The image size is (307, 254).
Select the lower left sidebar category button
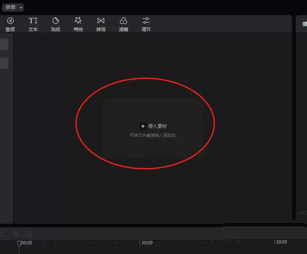pyautogui.click(x=4, y=63)
